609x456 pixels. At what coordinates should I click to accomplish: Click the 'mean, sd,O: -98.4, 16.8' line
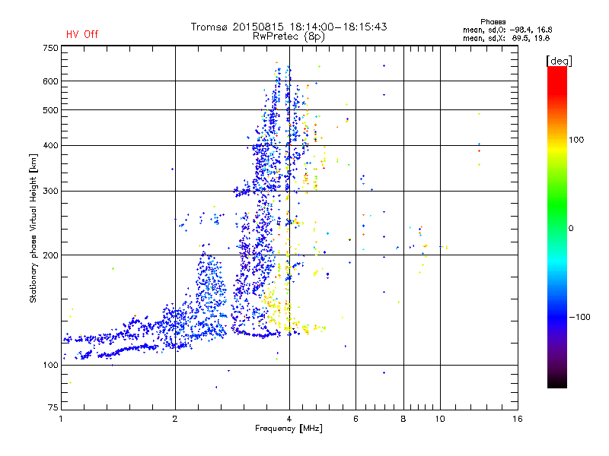pos(507,30)
